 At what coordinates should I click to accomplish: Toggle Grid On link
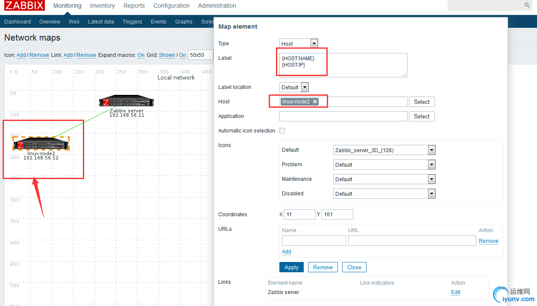[182, 55]
